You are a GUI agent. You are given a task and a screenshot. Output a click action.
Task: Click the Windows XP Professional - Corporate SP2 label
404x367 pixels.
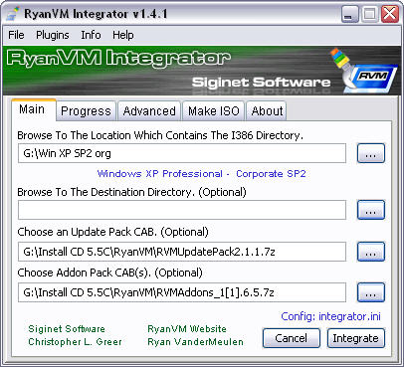201,174
